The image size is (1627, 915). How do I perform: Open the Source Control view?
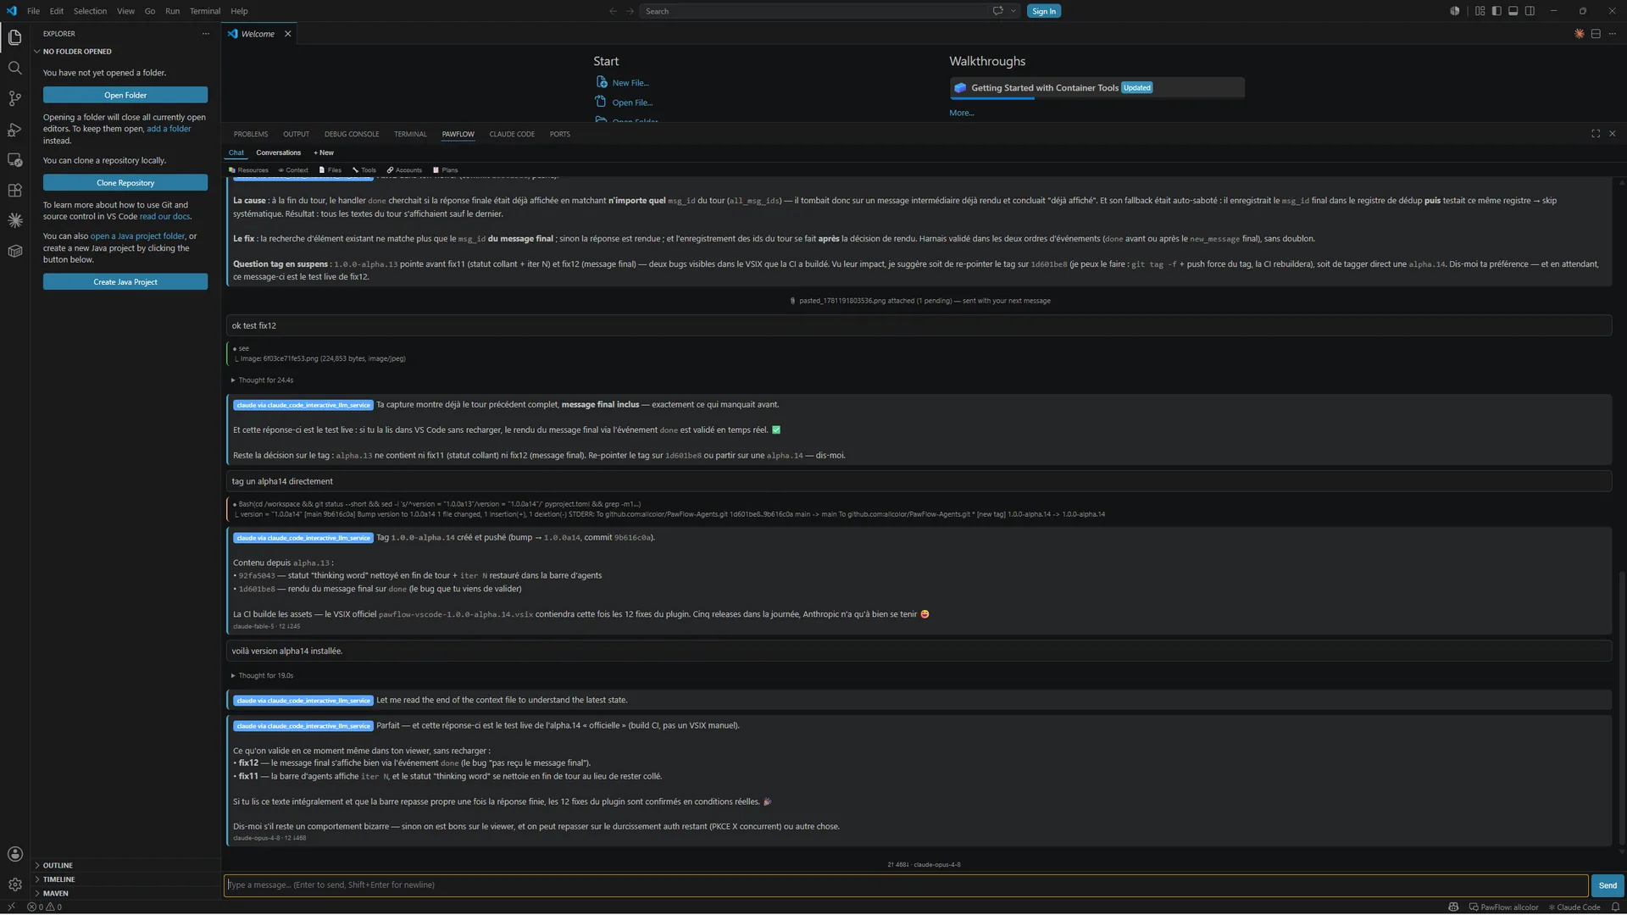tap(14, 98)
